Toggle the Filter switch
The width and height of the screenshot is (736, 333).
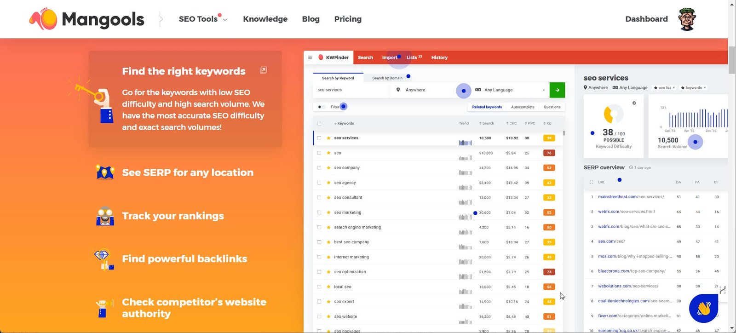pos(321,107)
